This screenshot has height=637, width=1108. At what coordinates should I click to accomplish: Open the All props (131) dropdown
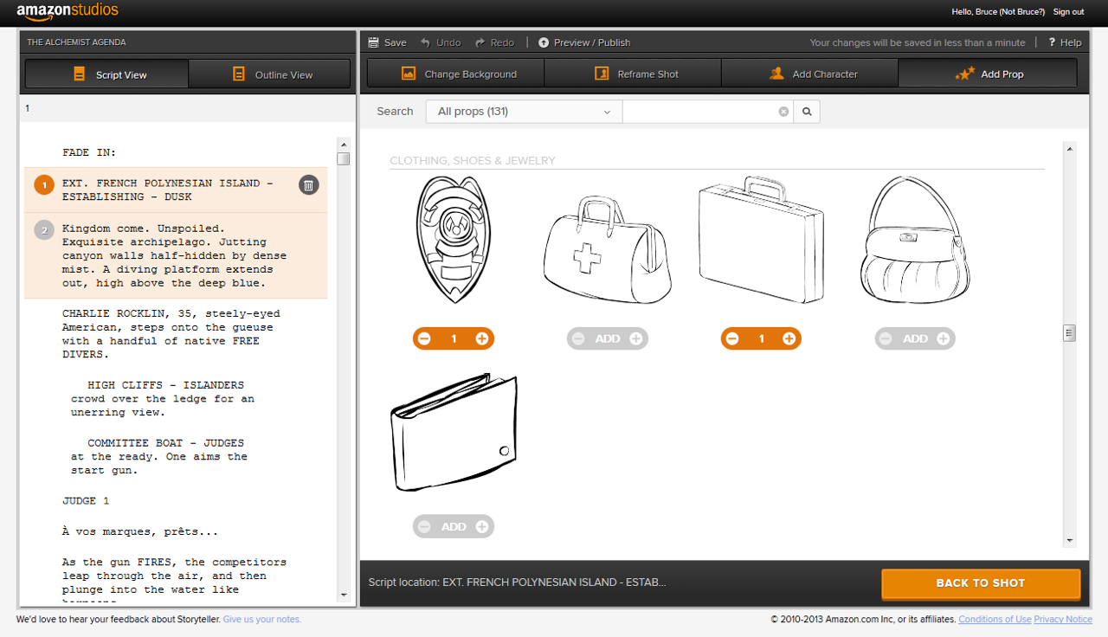click(x=524, y=112)
